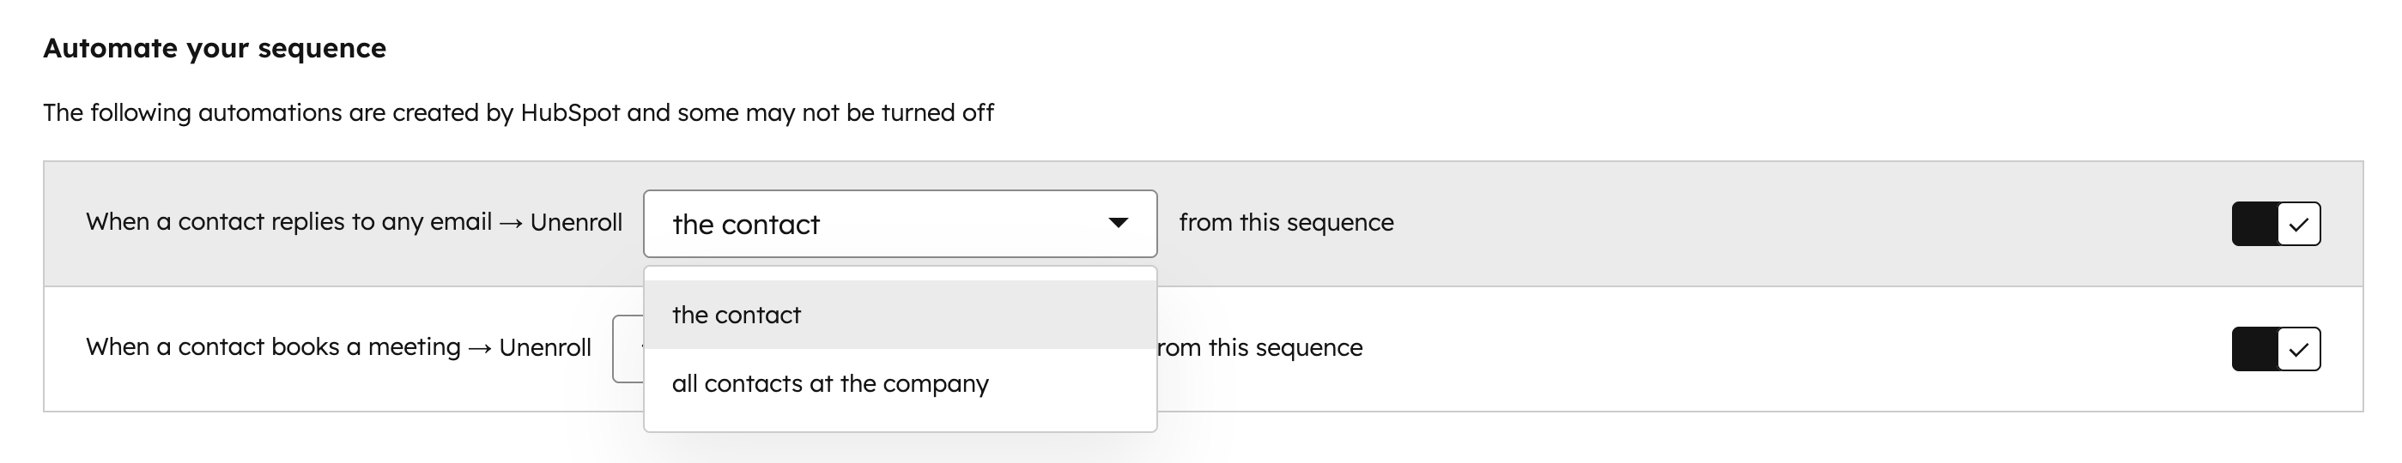Toggle off the reply unenroll automation switch

[x=2275, y=224]
